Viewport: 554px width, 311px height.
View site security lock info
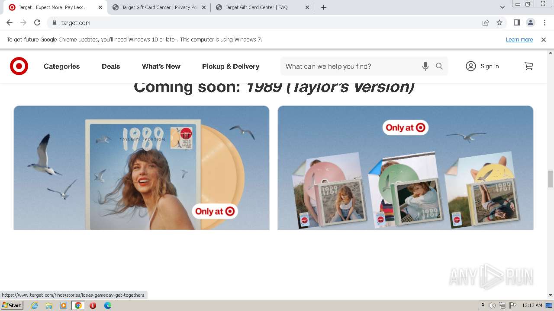tap(55, 22)
